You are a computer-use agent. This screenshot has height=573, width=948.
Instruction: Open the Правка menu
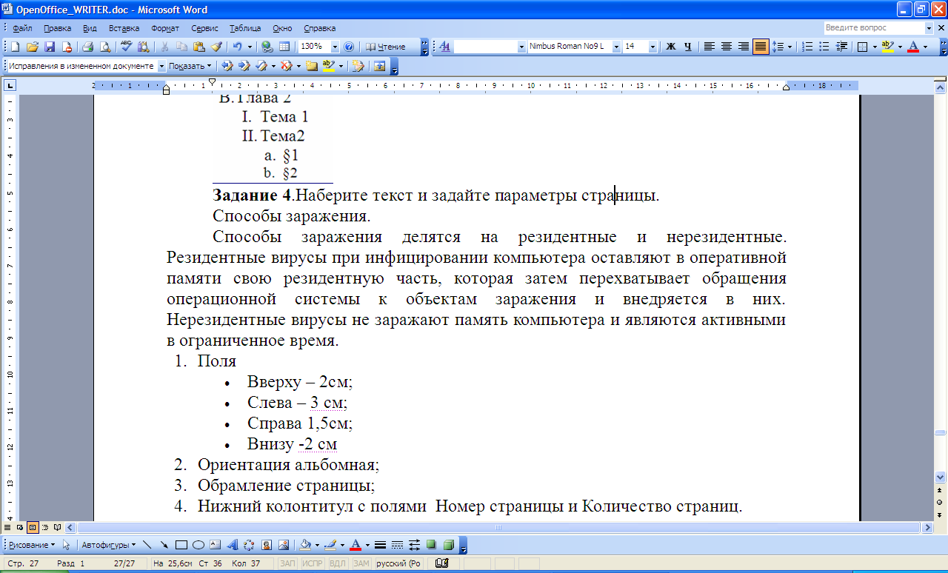point(57,28)
